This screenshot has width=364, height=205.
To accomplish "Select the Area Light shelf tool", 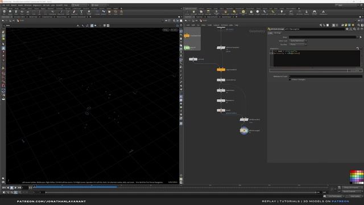I will pos(208,12).
